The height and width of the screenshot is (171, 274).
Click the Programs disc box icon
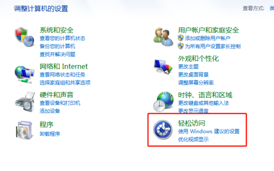point(24,130)
